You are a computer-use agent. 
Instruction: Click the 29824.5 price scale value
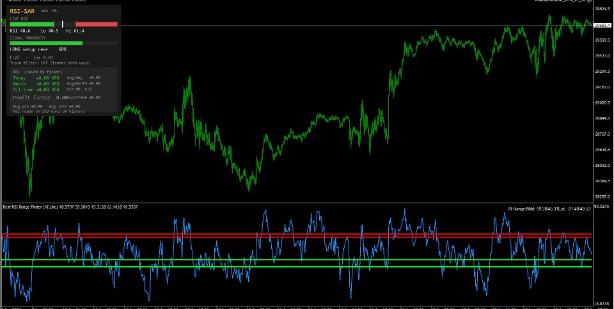pyautogui.click(x=603, y=8)
